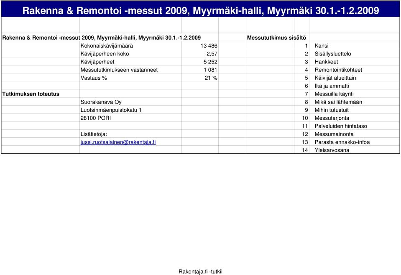This screenshot has width=401, height=275.
Task: Click the Lisätietoja: label
Action: coord(94,134)
